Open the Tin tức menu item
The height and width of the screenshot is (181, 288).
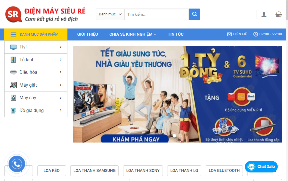pos(176,34)
